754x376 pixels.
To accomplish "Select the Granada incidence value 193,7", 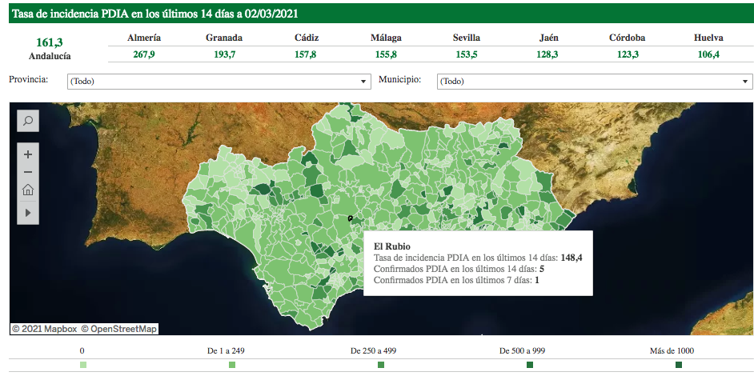I will (x=224, y=54).
